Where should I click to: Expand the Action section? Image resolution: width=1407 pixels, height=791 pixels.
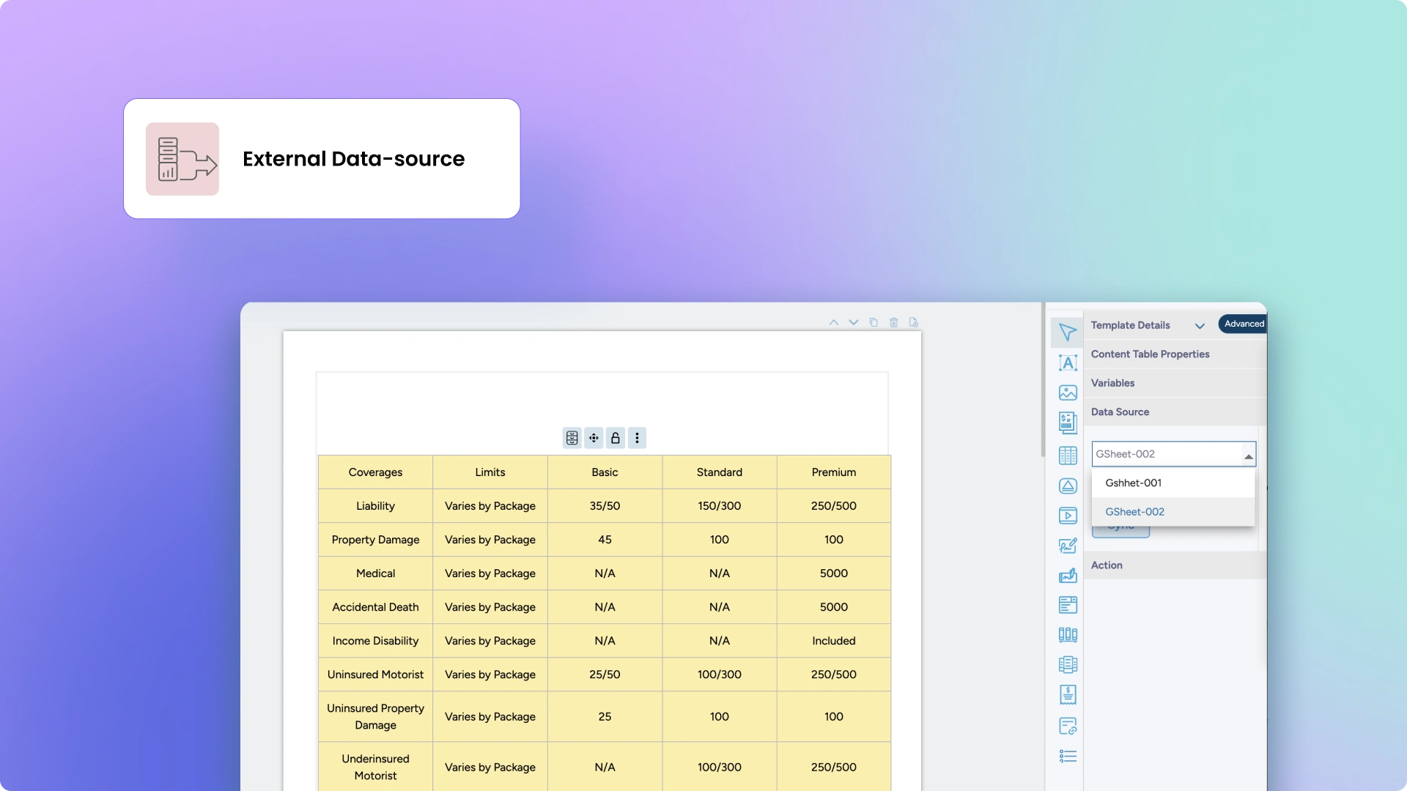pos(1175,565)
